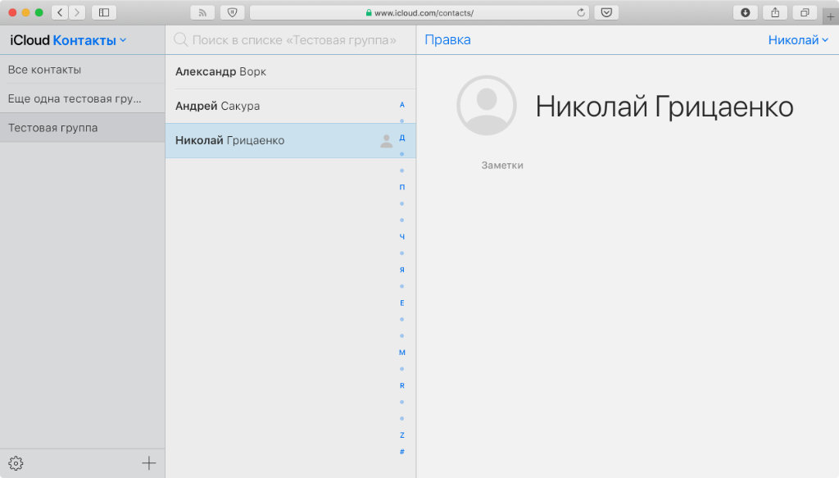
Task: Open the Николай account dropdown
Action: (798, 40)
